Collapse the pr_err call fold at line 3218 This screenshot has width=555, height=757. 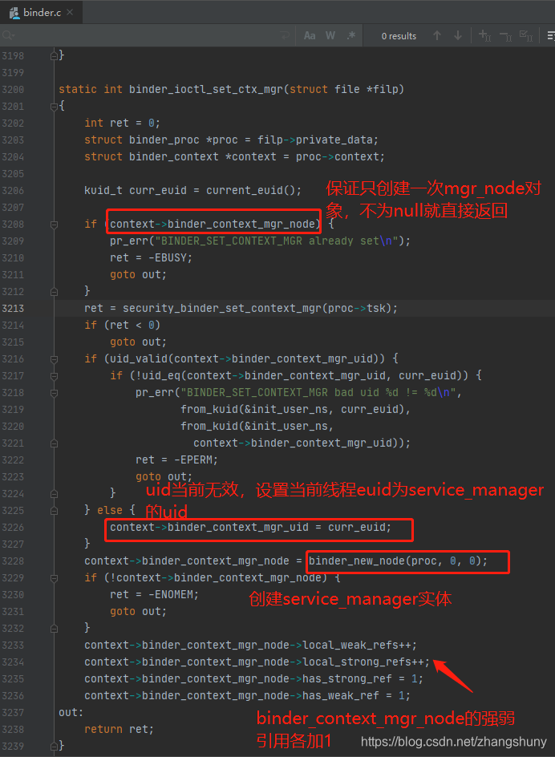(54, 393)
